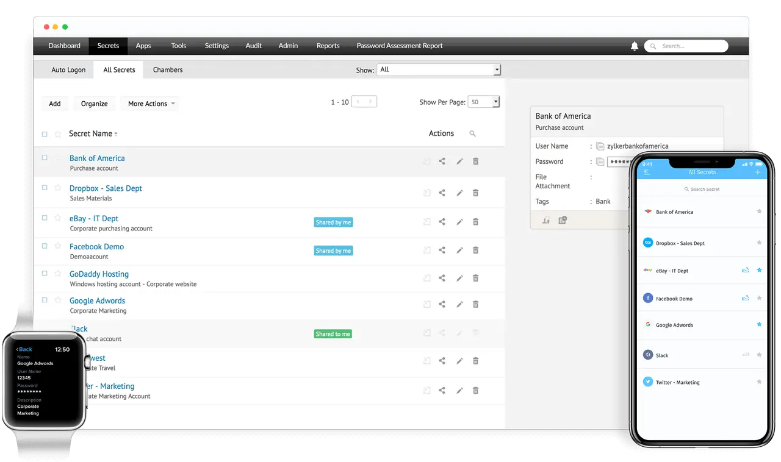Open the Facebook Demo secret
781x462 pixels.
pos(96,246)
